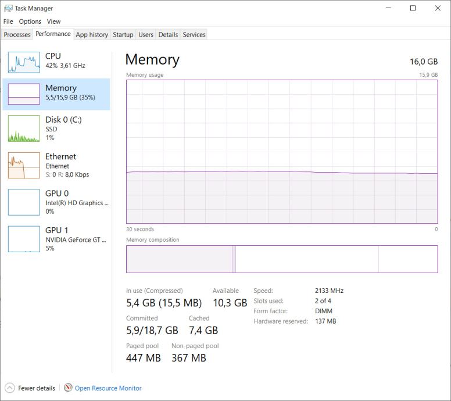
Task: Open the Options menu
Action: pyautogui.click(x=30, y=22)
